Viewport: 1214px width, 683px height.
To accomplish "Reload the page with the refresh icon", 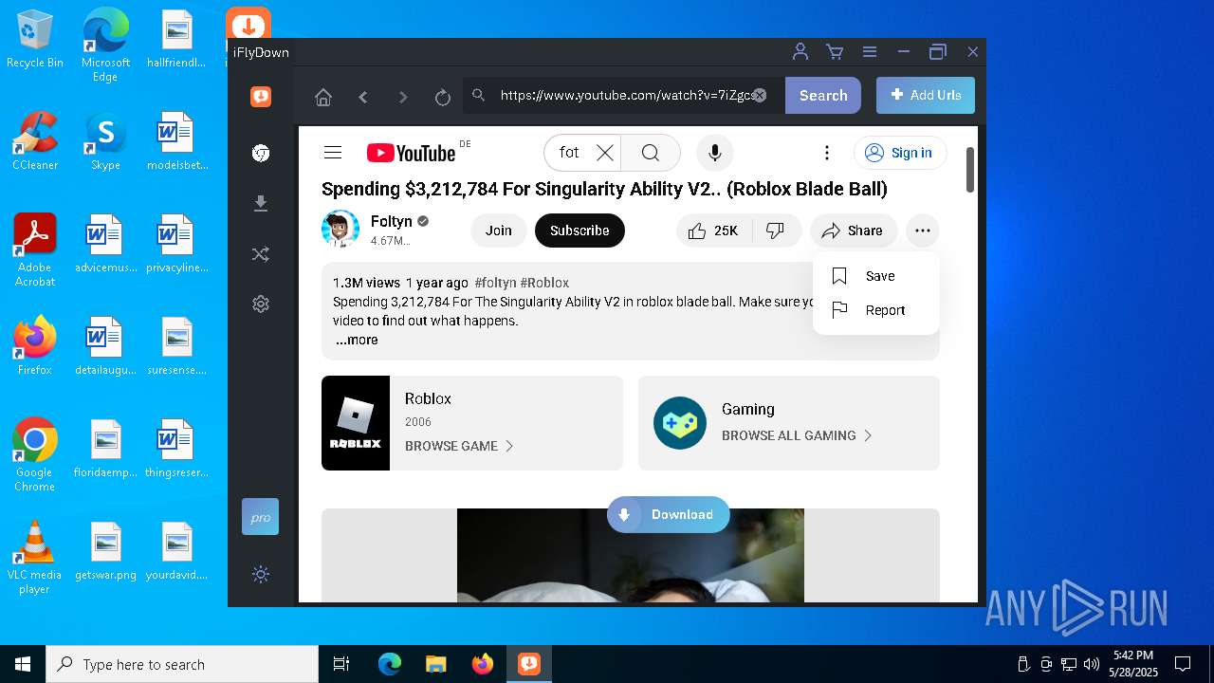I will (442, 97).
